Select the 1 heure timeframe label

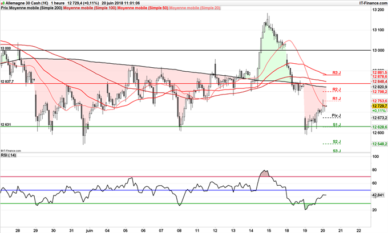(58, 3)
